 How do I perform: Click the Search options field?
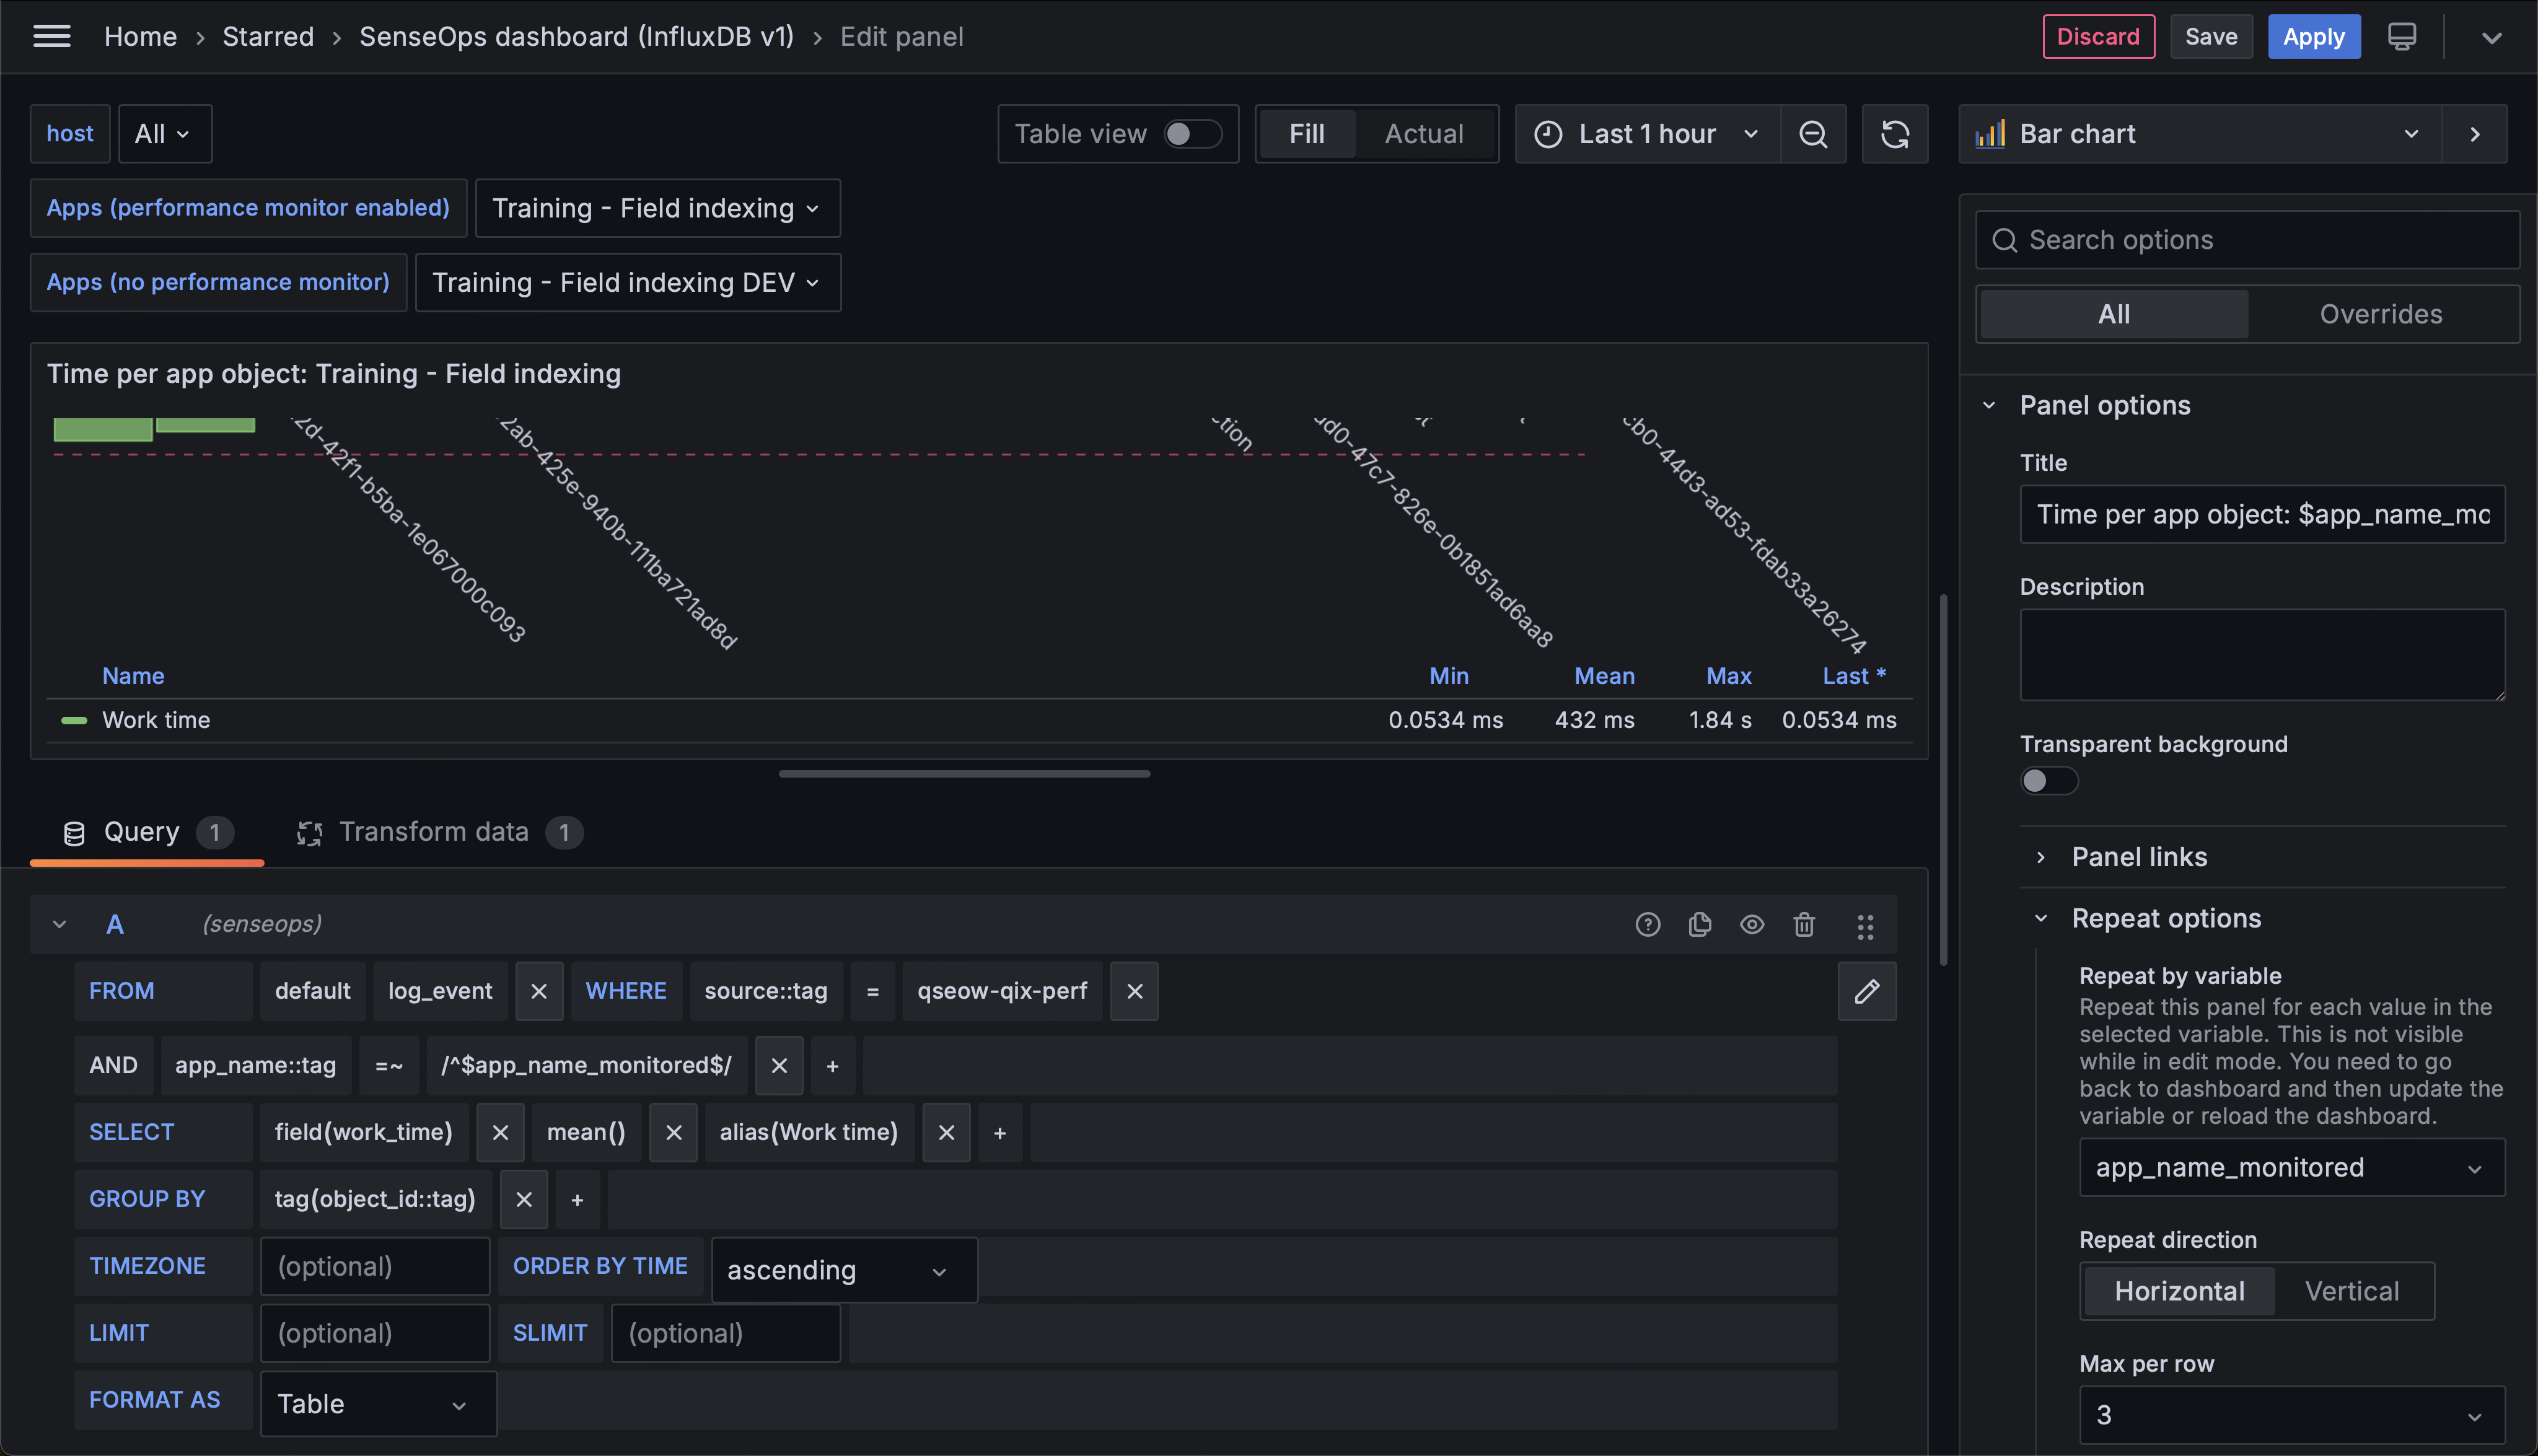pos(2246,239)
